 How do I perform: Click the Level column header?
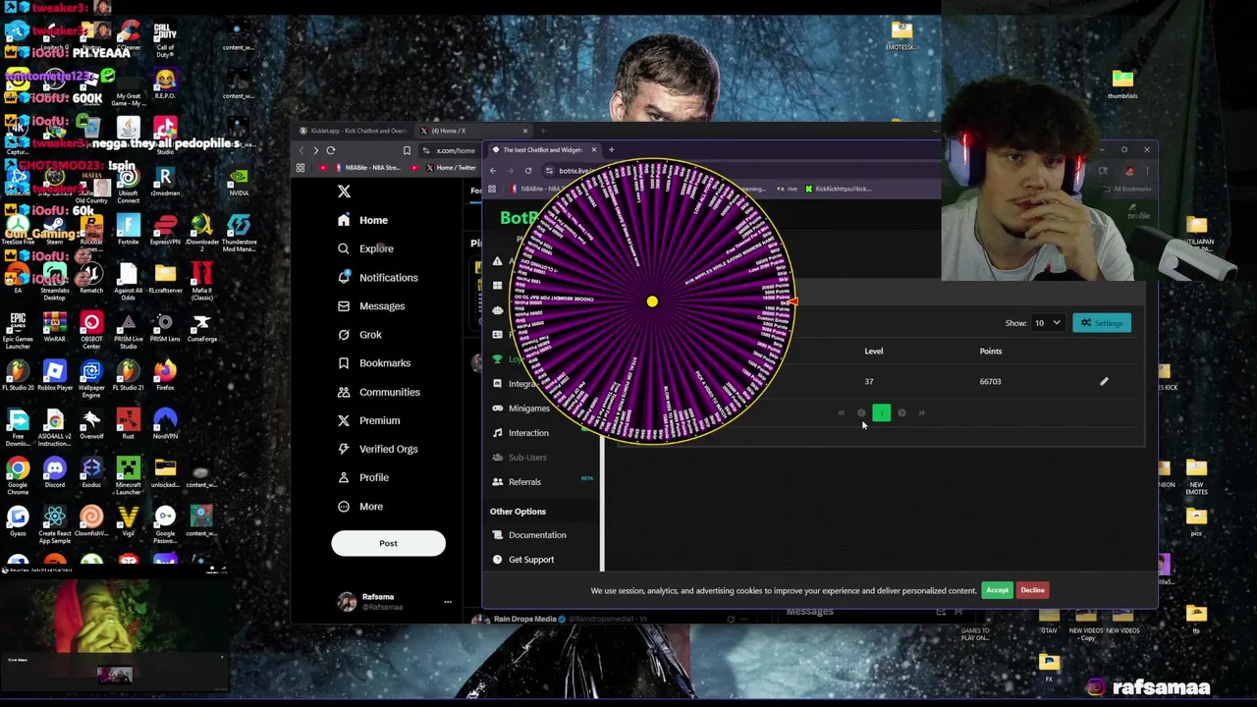pyautogui.click(x=873, y=352)
